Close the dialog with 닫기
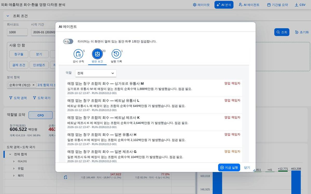 coord(247,167)
